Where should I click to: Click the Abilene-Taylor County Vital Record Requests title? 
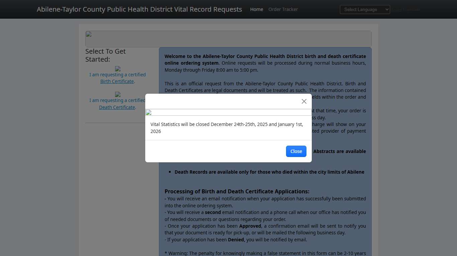[x=139, y=9]
